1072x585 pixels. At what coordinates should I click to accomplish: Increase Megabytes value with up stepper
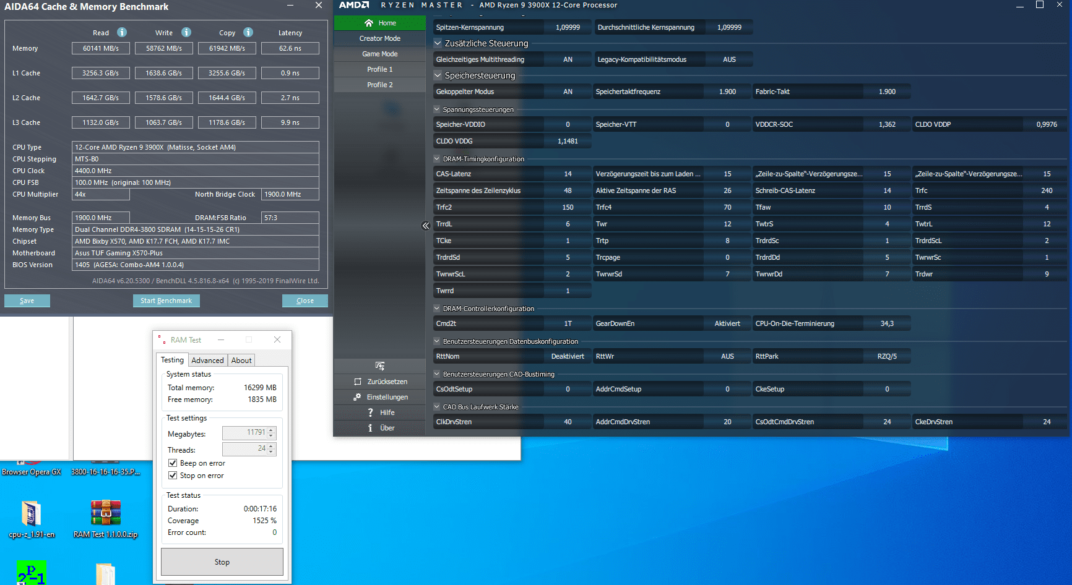click(271, 430)
